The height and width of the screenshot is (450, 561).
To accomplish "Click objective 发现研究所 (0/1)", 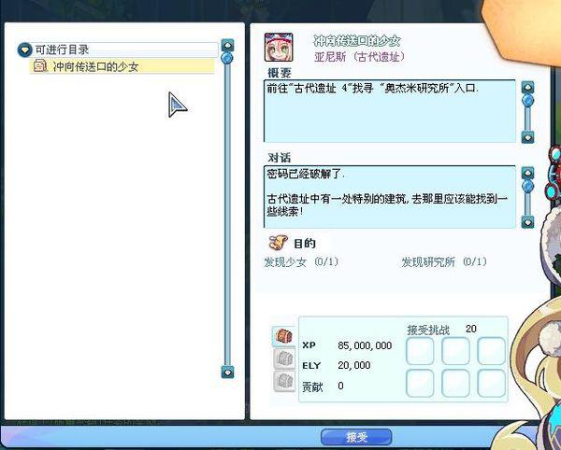I will (444, 262).
